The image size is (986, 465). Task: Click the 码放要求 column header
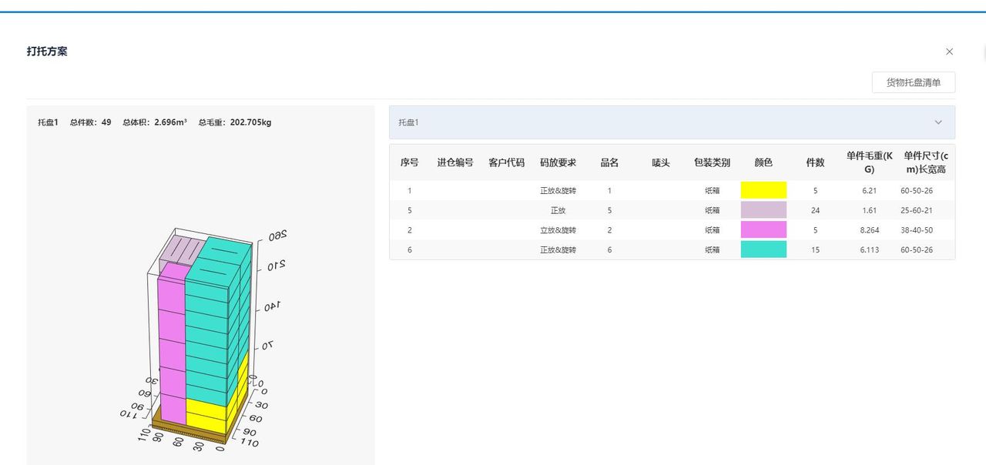558,162
